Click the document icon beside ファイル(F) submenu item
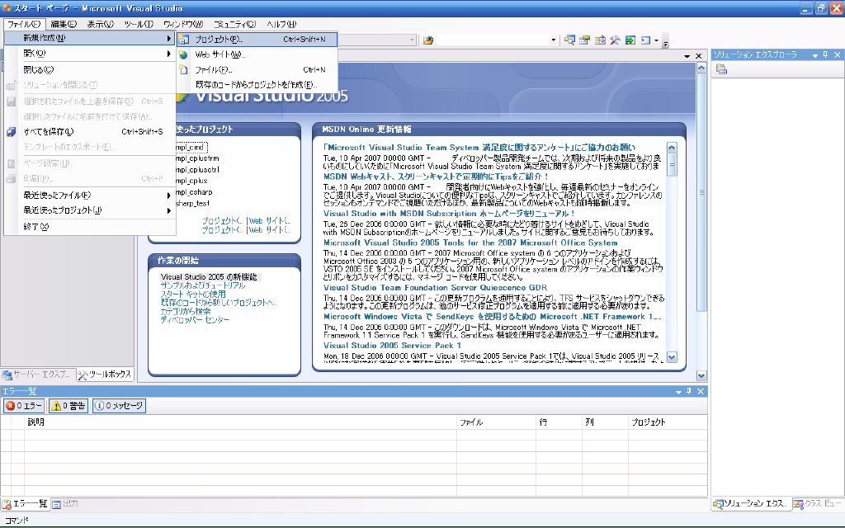This screenshot has width=845, height=528. pos(184,69)
